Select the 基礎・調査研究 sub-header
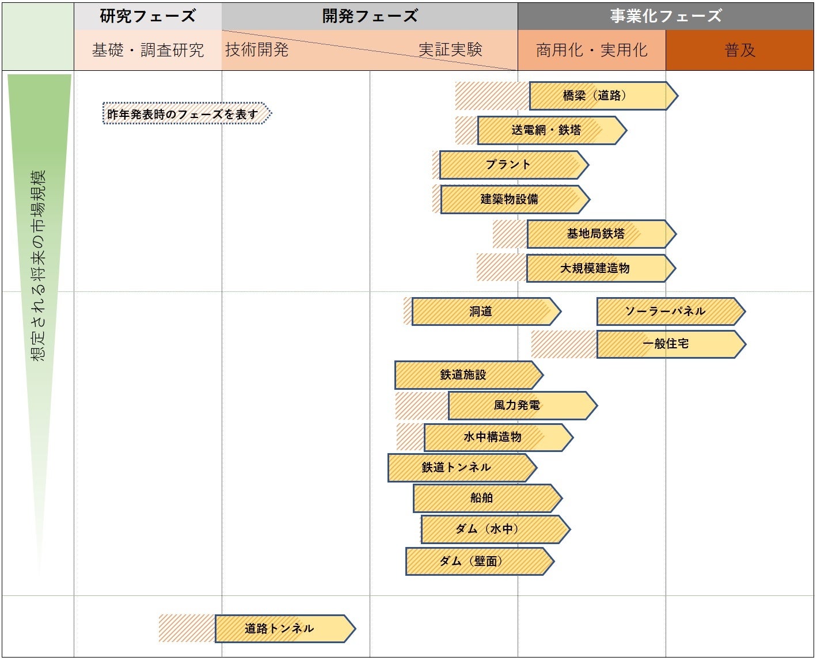Screen dimensions: 817x661 pyautogui.click(x=148, y=50)
